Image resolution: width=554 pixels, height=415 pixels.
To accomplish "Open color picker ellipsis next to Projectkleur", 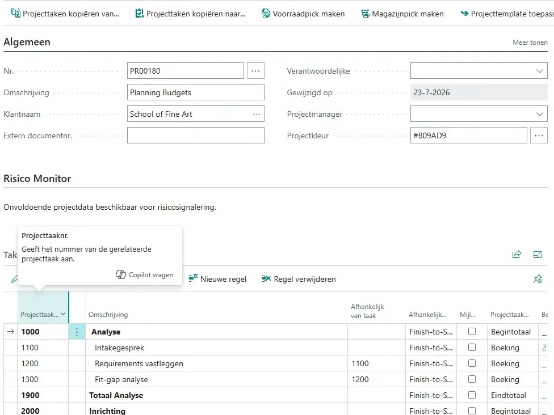I will (539, 135).
